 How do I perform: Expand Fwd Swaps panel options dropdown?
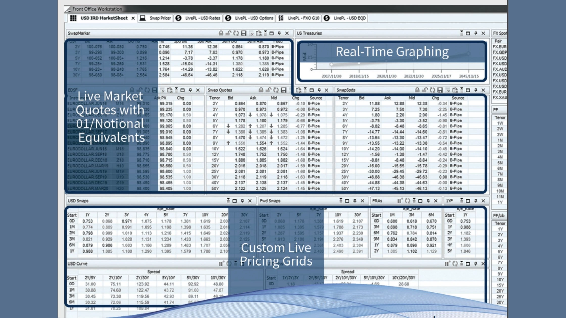[x=341, y=201]
